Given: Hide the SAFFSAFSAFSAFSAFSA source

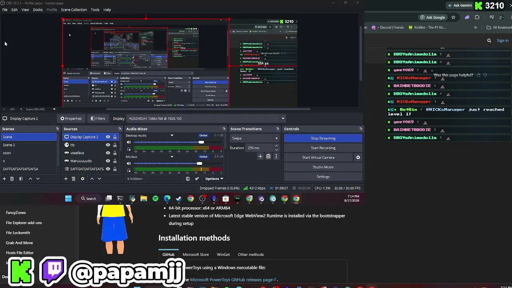Looking at the screenshot, I should tap(108, 169).
